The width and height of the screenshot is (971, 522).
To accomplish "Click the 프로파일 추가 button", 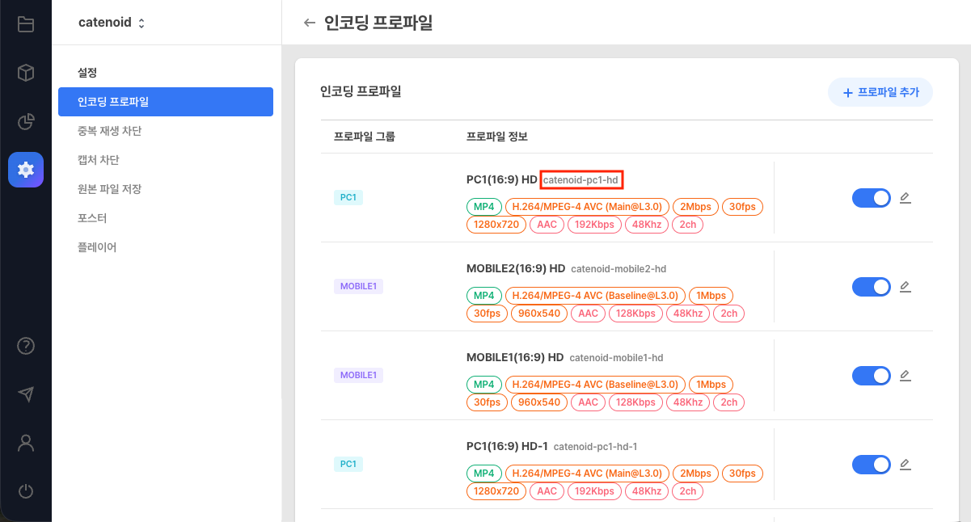I will coord(880,92).
